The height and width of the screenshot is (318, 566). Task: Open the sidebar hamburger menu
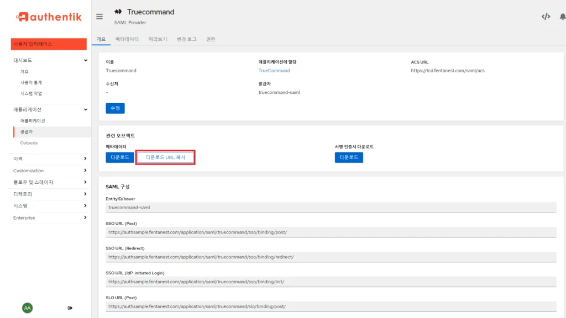click(x=99, y=17)
